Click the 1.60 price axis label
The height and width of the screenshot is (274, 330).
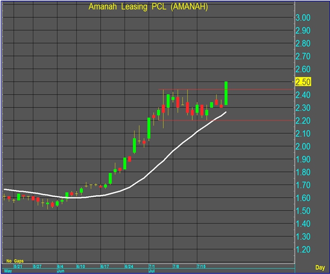303,198
